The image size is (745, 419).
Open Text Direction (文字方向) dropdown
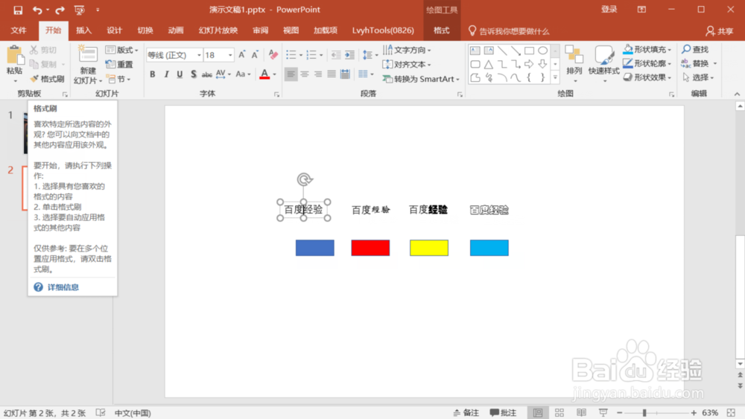click(x=408, y=50)
